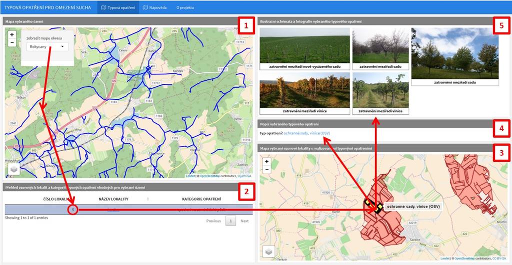This screenshot has width=512, height=265.
Task: Select page 1 in table pagination
Action: pos(231,221)
